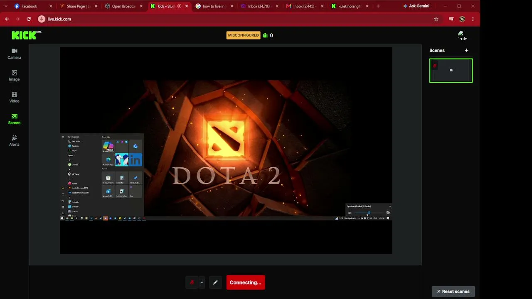532x299 pixels.
Task: Open the Camera source panel
Action: click(14, 54)
